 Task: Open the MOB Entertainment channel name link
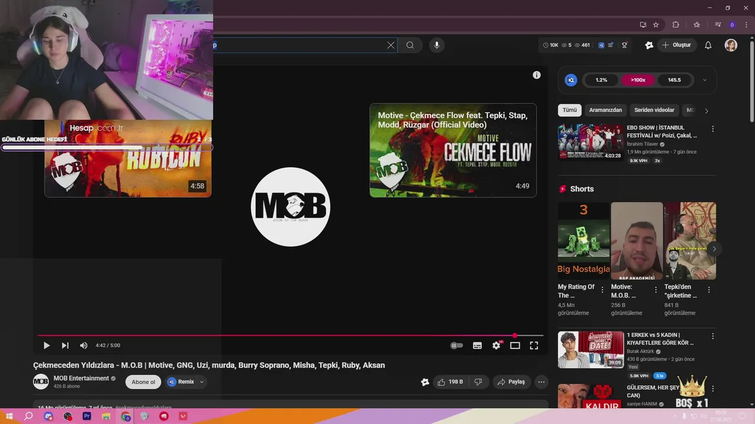click(81, 378)
